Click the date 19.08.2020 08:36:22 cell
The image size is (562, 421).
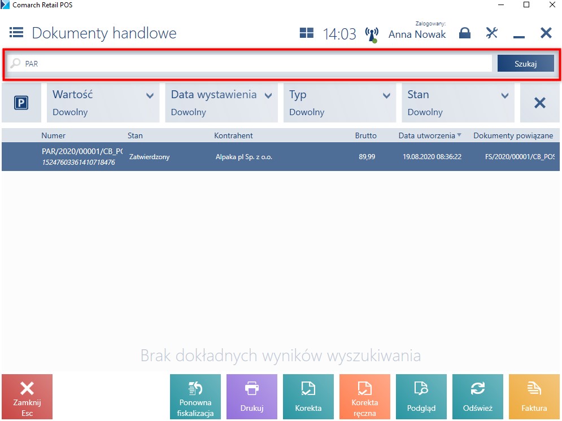click(x=432, y=157)
